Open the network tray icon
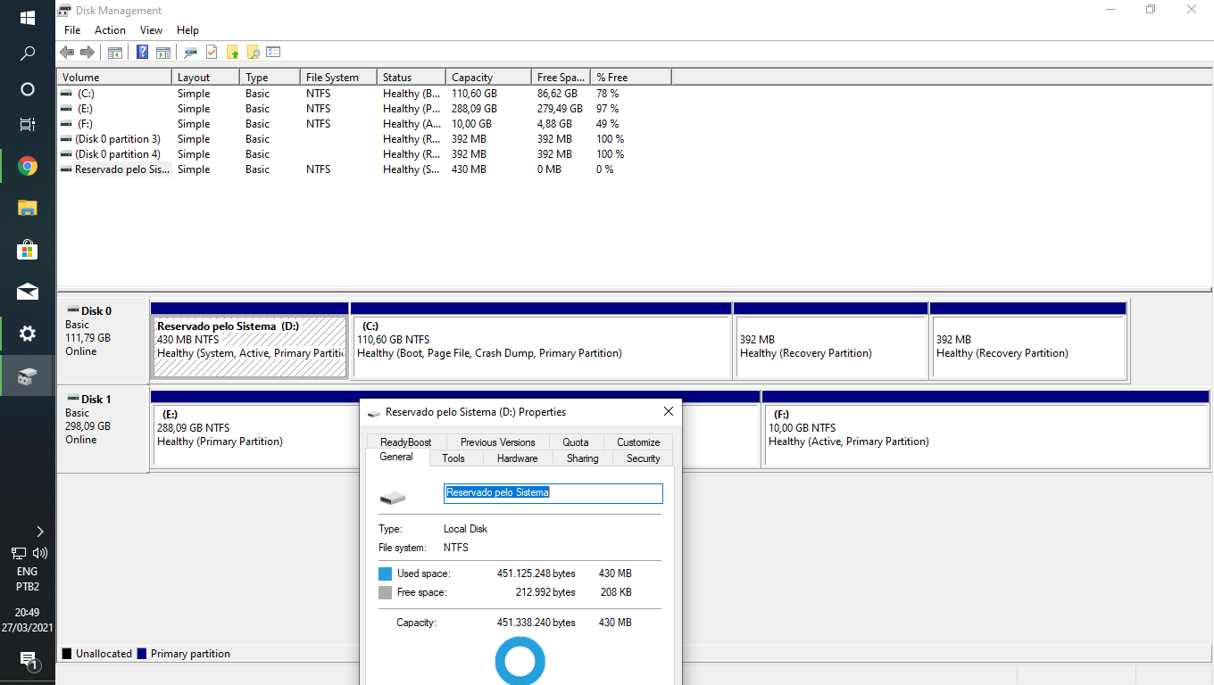1214x685 pixels. pyautogui.click(x=19, y=553)
